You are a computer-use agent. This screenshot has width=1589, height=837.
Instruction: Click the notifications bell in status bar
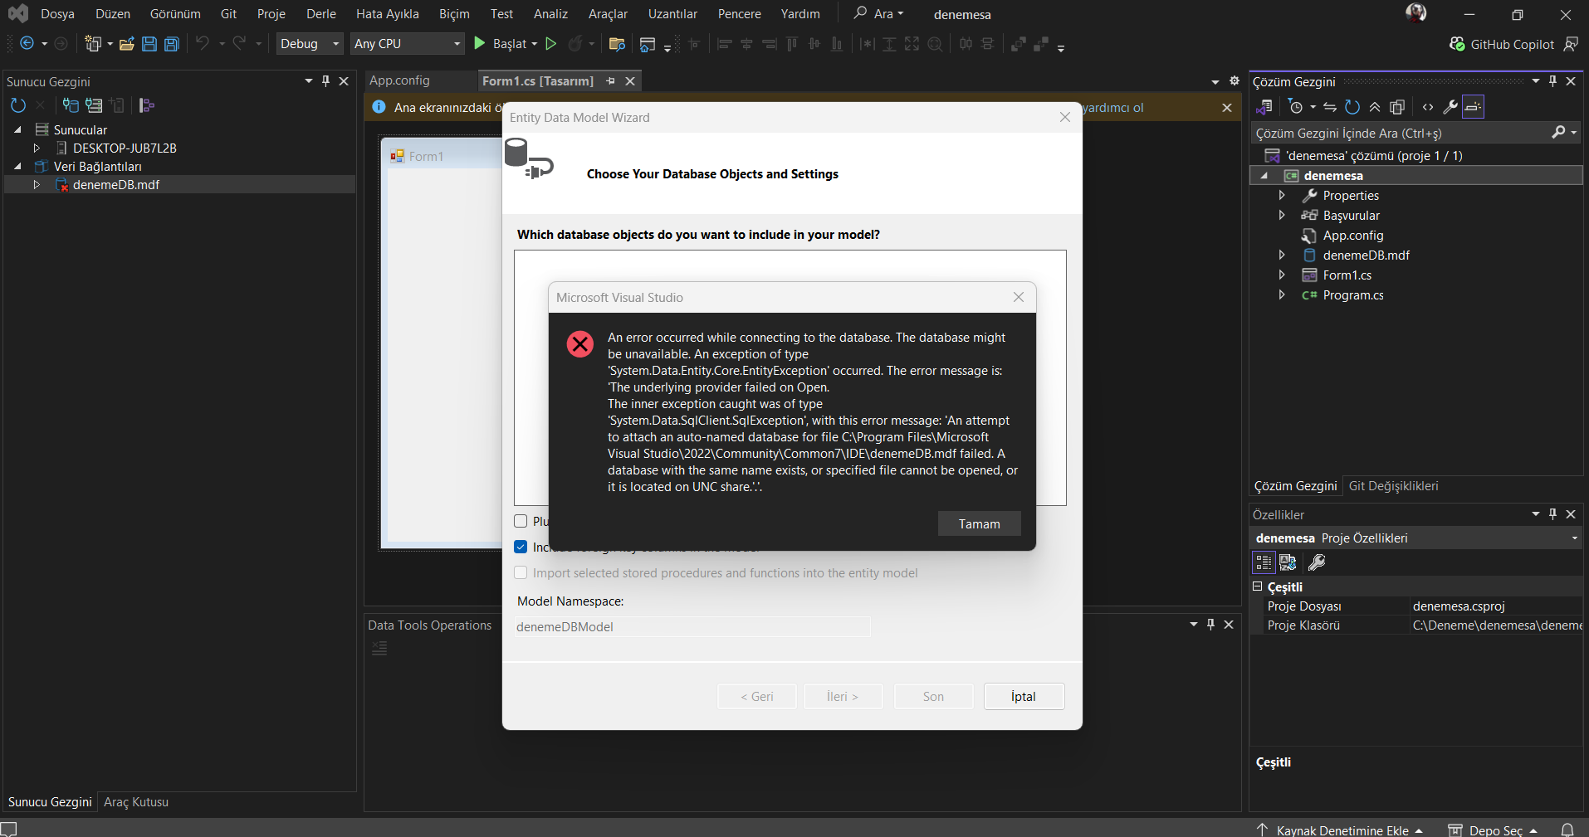(x=1567, y=830)
